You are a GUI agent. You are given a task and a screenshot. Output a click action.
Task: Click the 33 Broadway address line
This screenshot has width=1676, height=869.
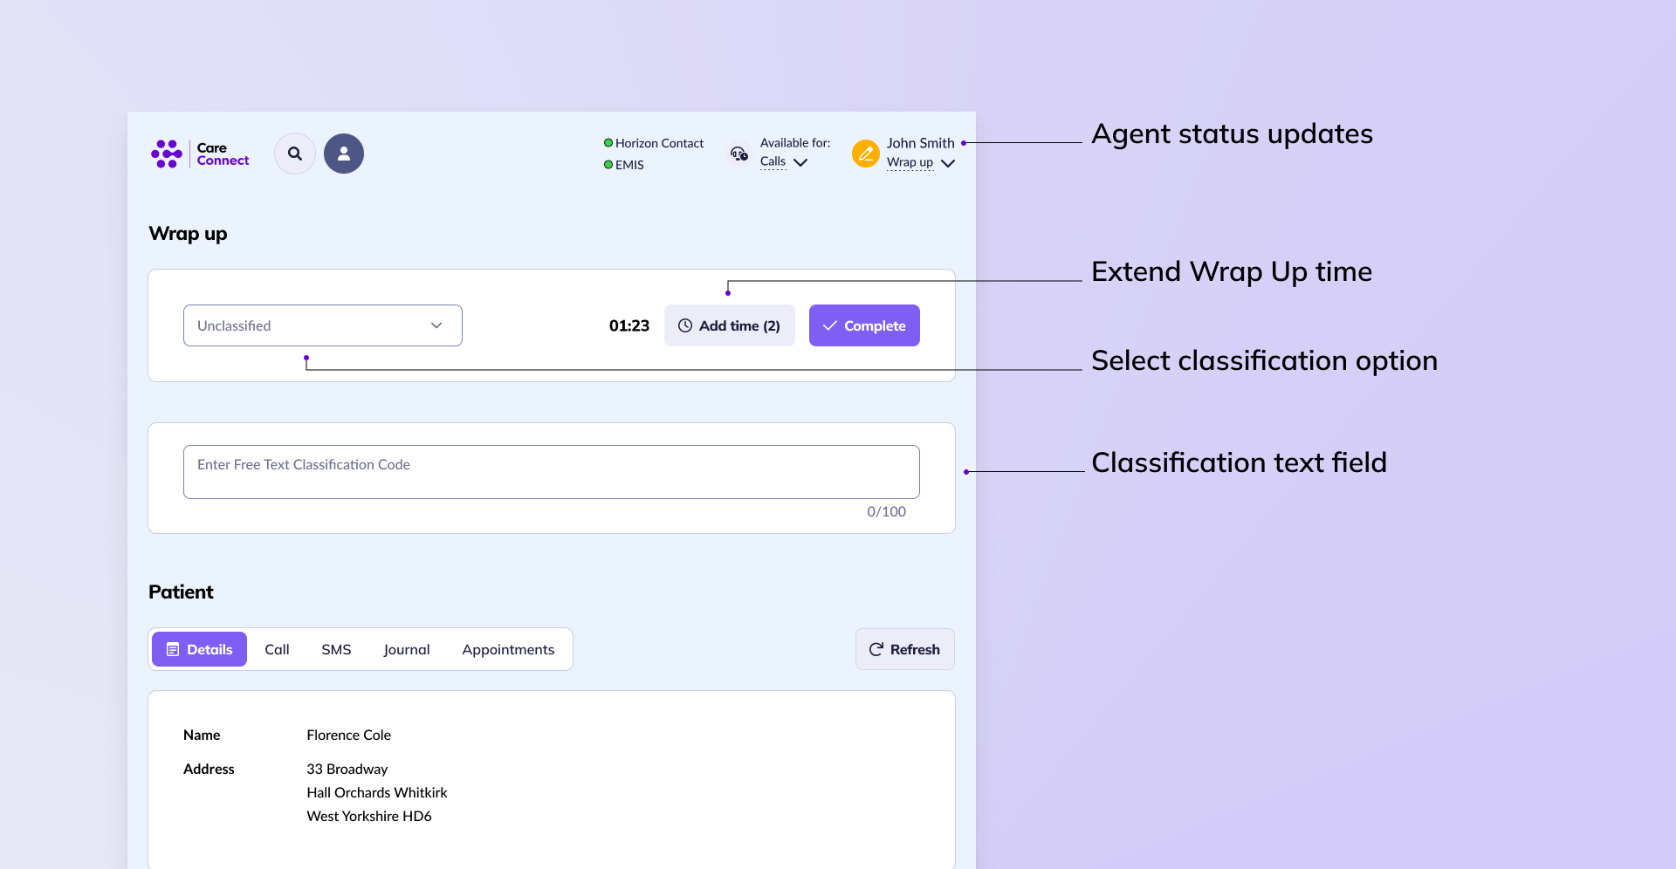(x=347, y=769)
